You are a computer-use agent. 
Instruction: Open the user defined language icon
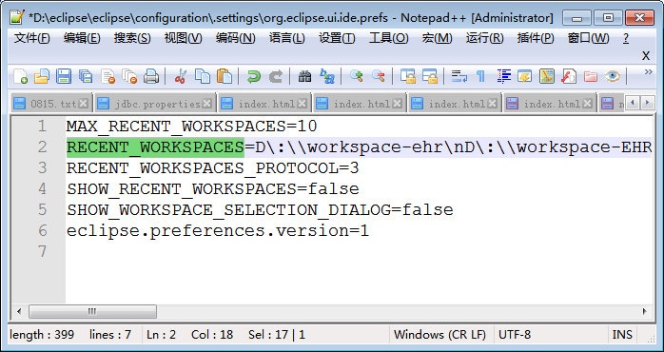pos(525,77)
